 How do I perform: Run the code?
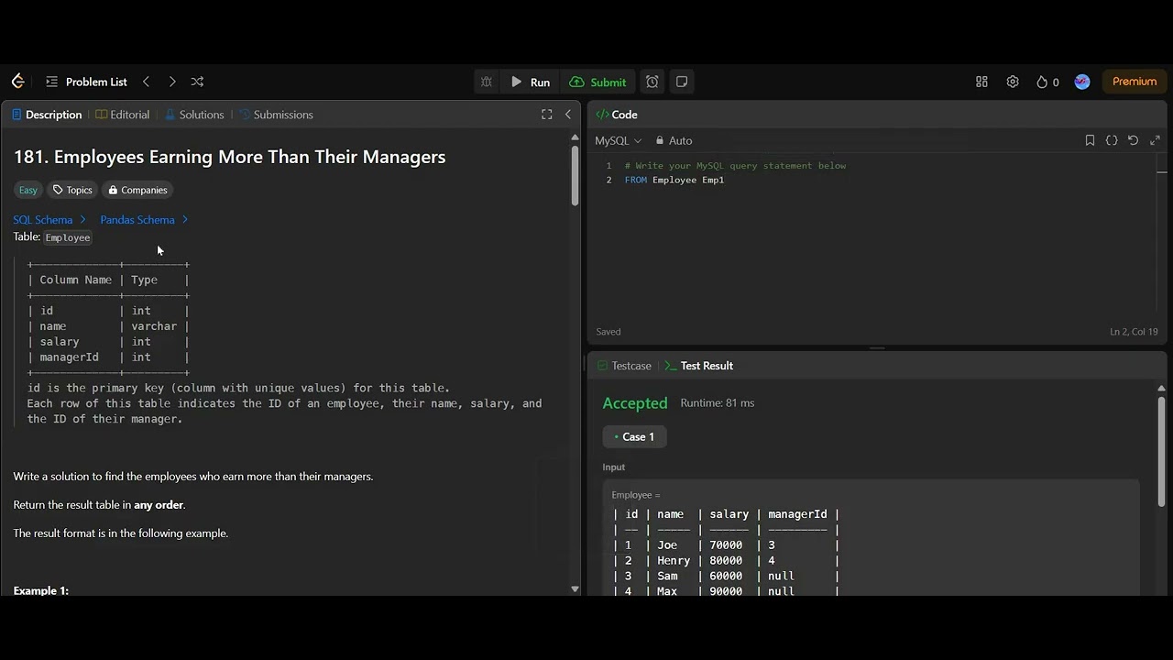(x=530, y=82)
